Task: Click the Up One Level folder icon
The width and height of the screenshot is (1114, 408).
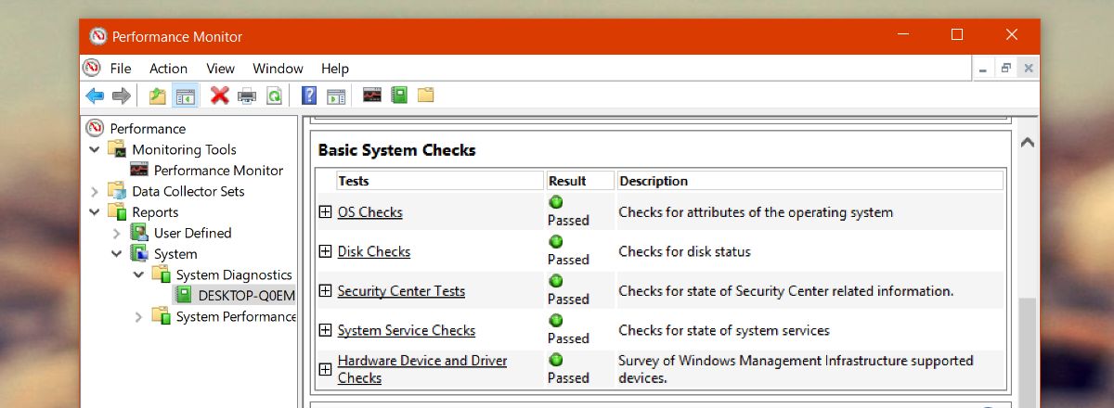Action: point(158,96)
